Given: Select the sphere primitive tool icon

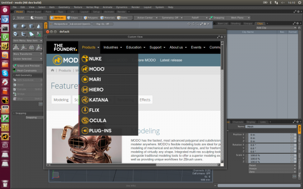Looking at the screenshot, I should click(x=23, y=26).
